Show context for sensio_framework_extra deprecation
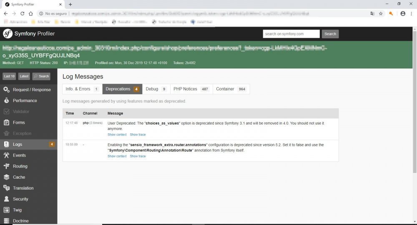This screenshot has height=225, width=417. tap(117, 156)
